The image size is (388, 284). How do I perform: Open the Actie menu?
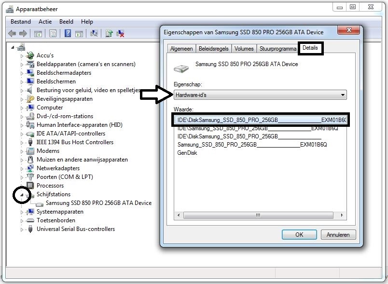45,21
